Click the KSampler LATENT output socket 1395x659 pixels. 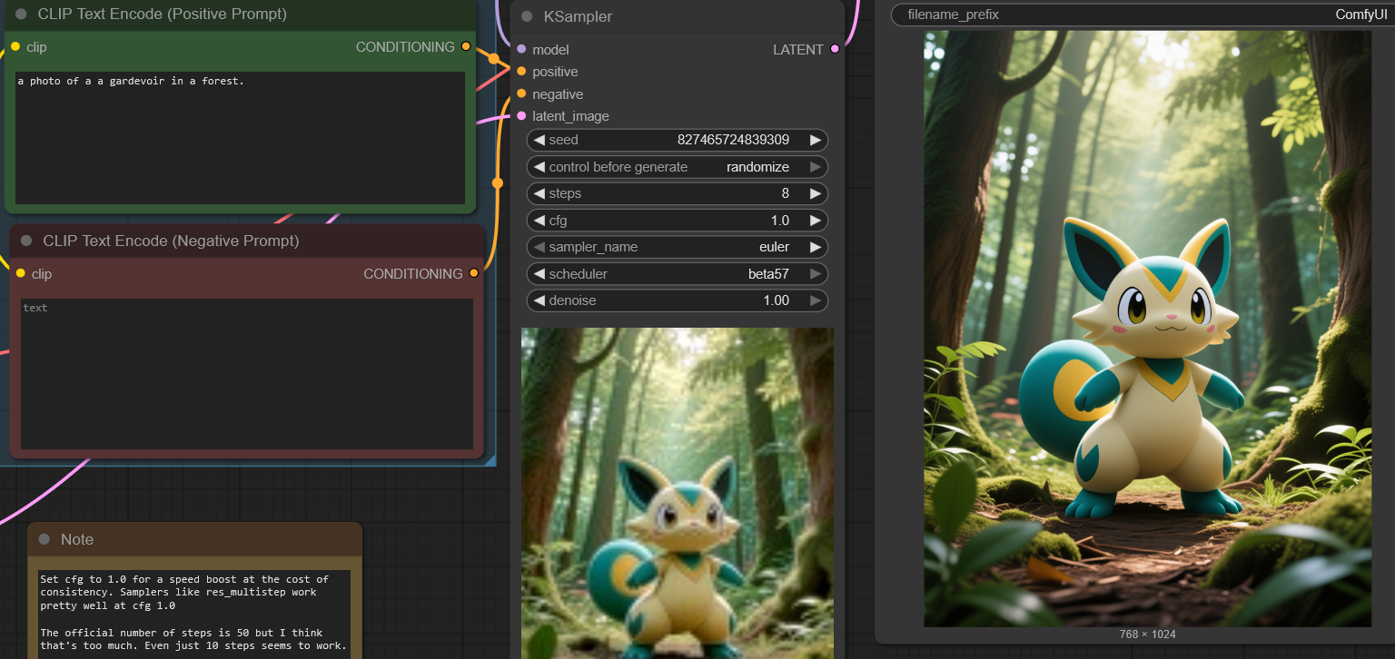tap(835, 49)
